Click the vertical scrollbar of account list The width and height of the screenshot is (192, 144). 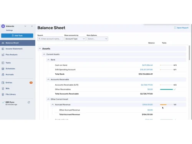(189, 53)
